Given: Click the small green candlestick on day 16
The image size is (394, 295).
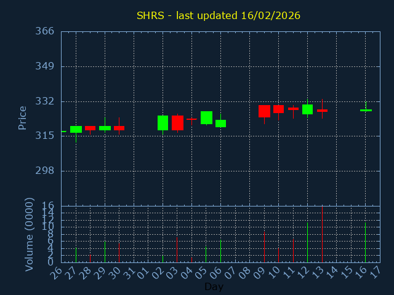Looking at the screenshot, I should [366, 110].
